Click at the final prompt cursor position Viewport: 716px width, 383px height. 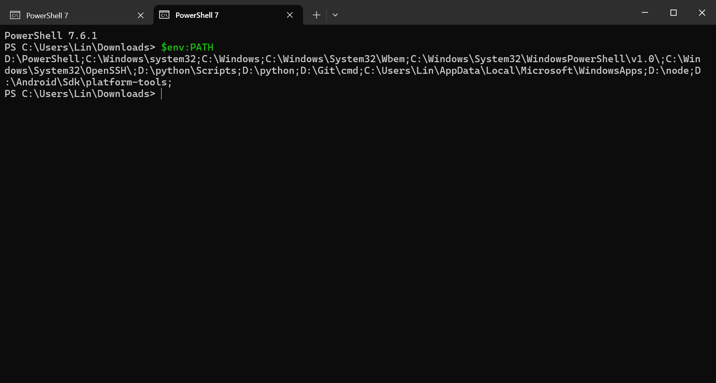[162, 94]
